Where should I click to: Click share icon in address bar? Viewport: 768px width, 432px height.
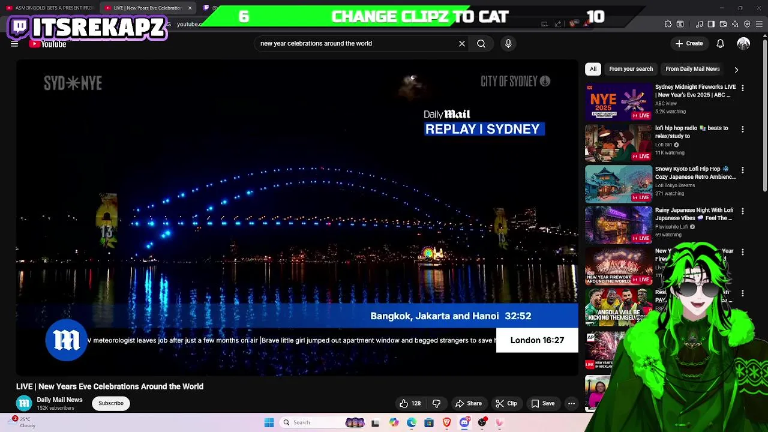click(558, 24)
